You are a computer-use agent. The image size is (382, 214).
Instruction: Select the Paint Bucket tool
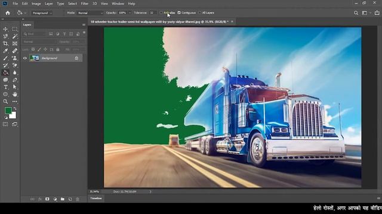pos(5,73)
